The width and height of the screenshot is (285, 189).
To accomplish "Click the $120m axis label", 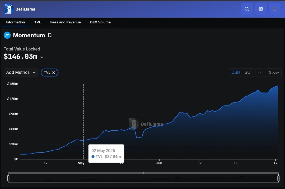I will [x=12, y=99].
